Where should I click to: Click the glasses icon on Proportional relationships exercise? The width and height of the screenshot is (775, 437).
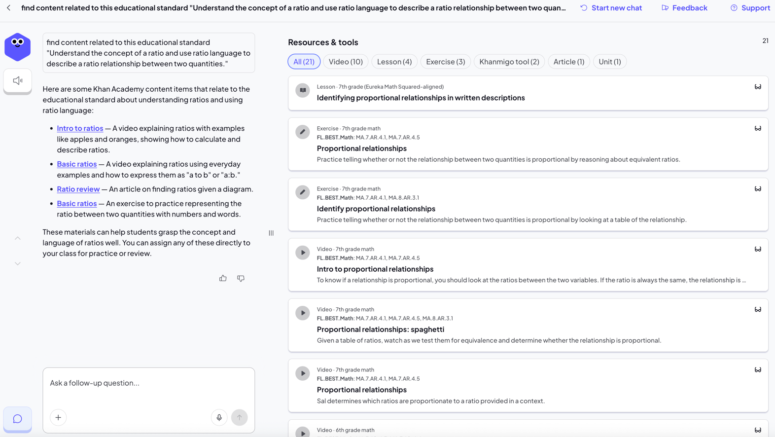758,128
